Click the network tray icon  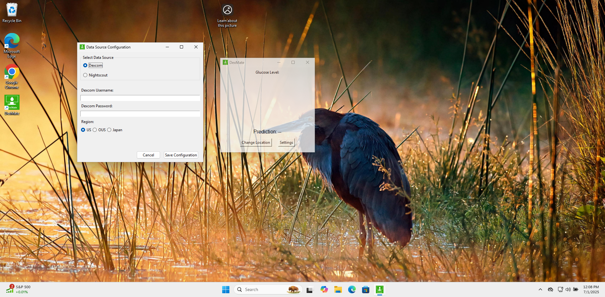coord(560,289)
